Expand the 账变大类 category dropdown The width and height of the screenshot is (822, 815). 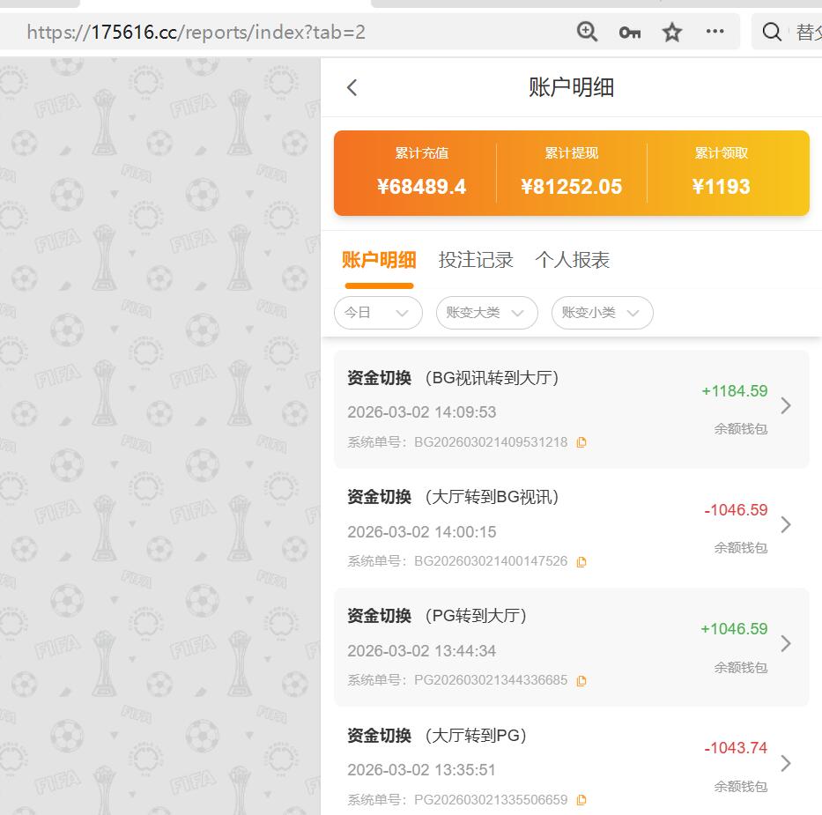click(x=486, y=313)
